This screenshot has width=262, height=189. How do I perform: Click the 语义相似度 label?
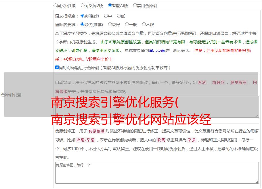coord(67,16)
